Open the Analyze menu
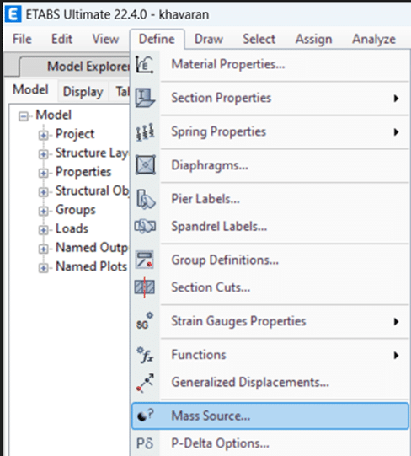Viewport: 411px width, 456px height. 374,39
